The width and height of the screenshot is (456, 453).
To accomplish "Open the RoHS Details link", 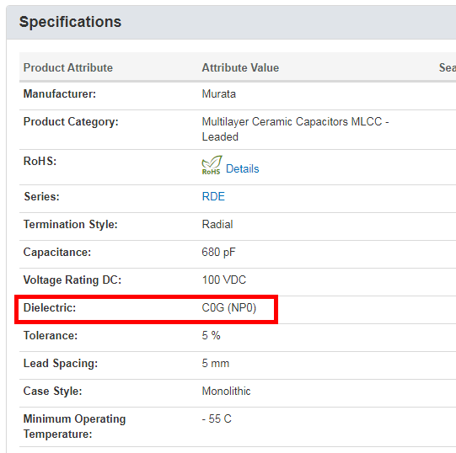I will coord(242,168).
